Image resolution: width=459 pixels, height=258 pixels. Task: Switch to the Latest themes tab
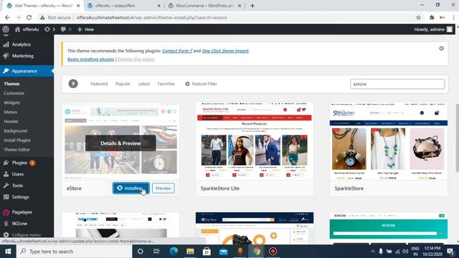tap(143, 84)
